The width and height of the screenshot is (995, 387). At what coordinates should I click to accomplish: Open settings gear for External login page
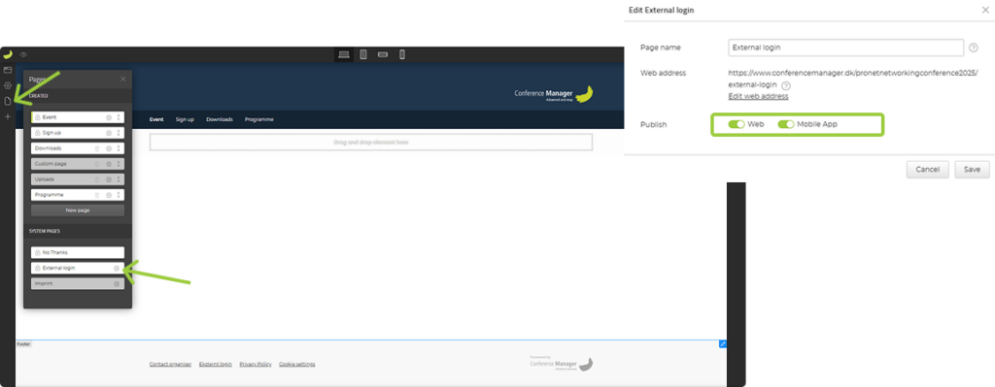[x=117, y=268]
